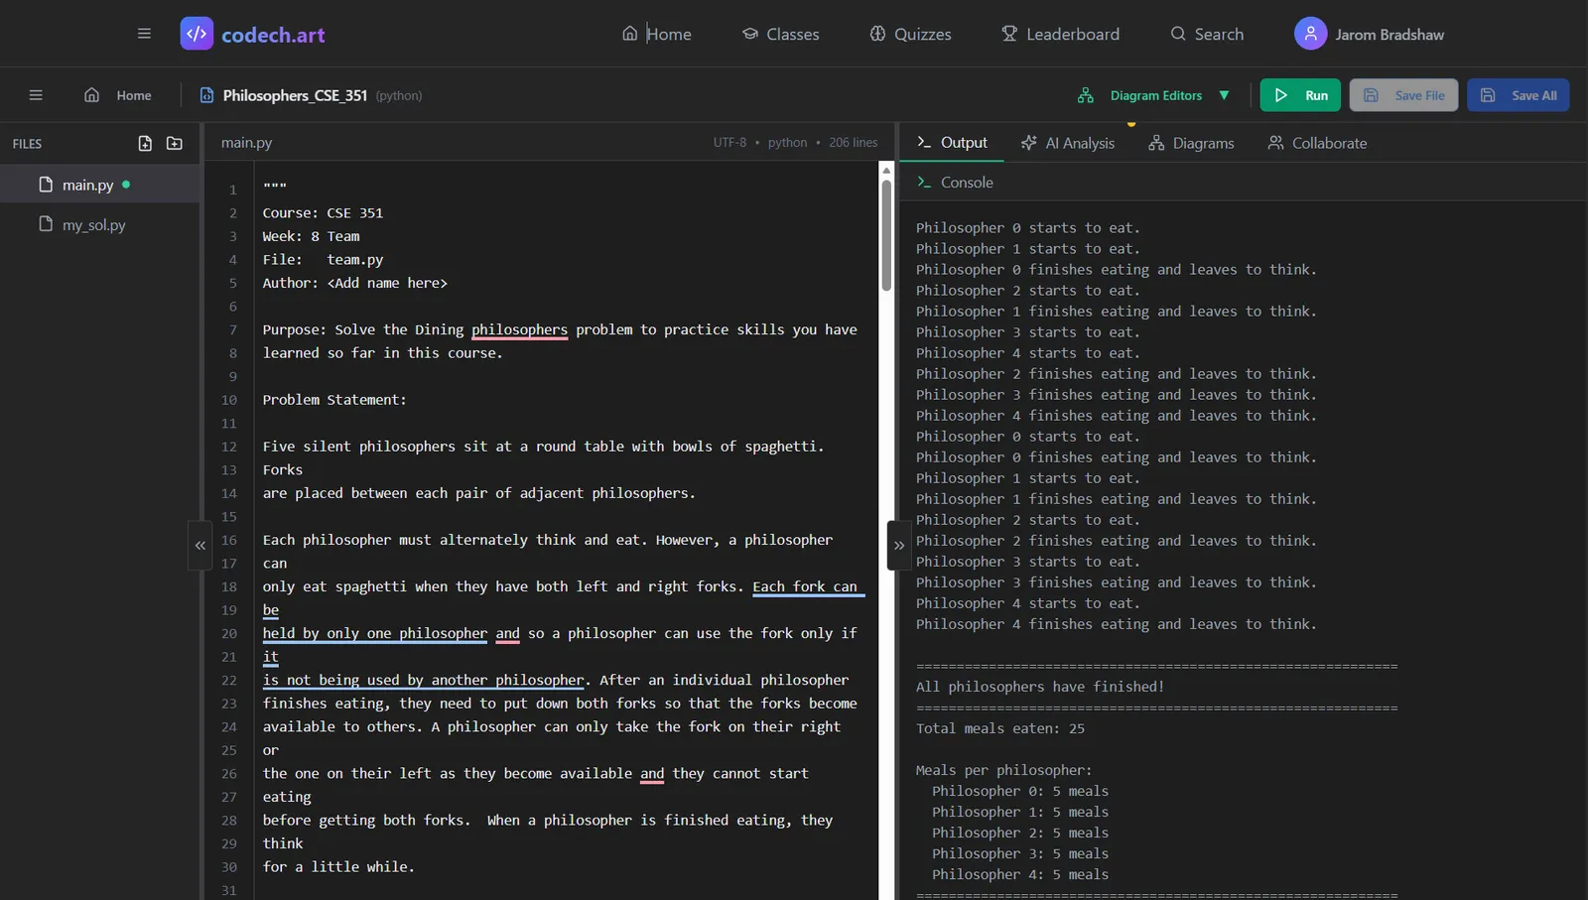Screen dimensions: 1588x900
Task: Switch to the Output tab
Action: pos(952,143)
